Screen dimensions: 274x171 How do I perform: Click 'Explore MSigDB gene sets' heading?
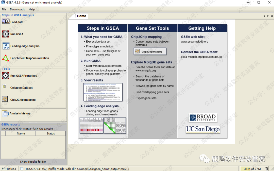[151, 62]
